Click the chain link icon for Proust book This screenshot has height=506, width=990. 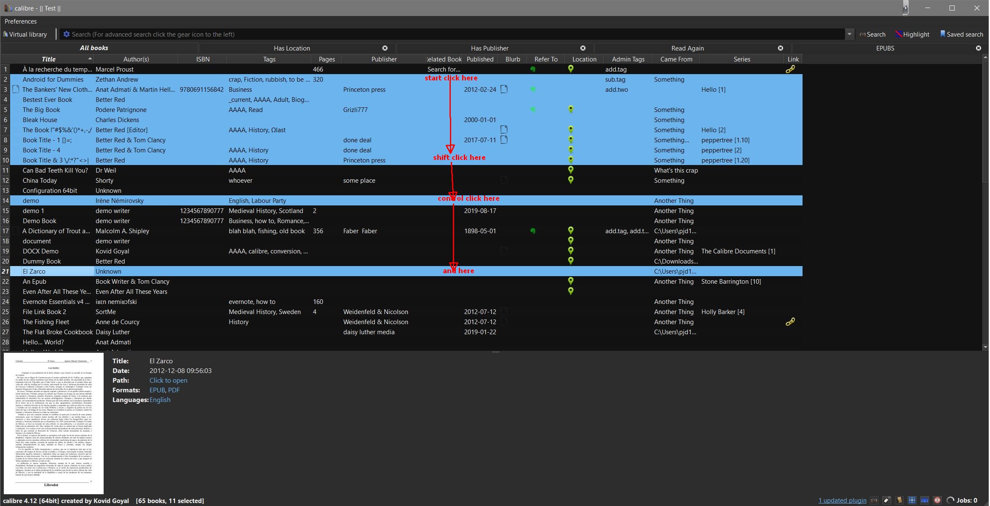pyautogui.click(x=790, y=69)
